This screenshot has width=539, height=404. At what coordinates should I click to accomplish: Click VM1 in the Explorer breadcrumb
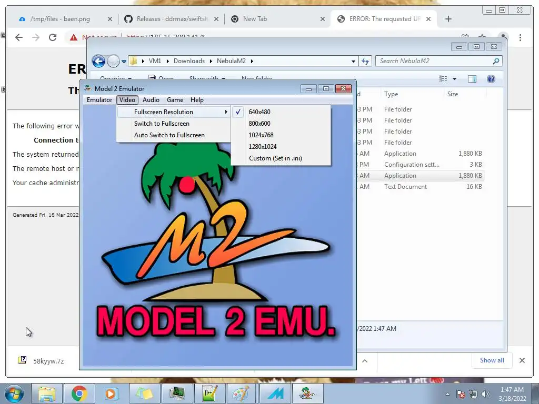pyautogui.click(x=155, y=61)
